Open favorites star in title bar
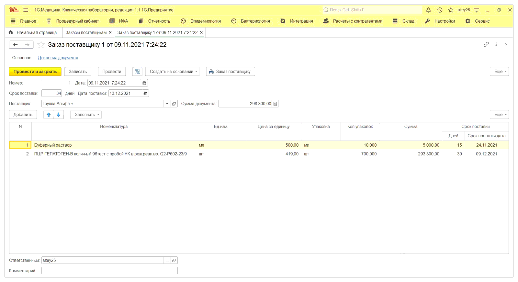This screenshot has width=518, height=282. [x=451, y=10]
